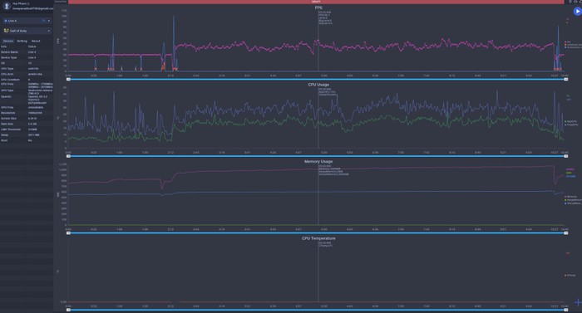Switch to the Setting tab
Screen dimensions: 582x313
(22, 42)
